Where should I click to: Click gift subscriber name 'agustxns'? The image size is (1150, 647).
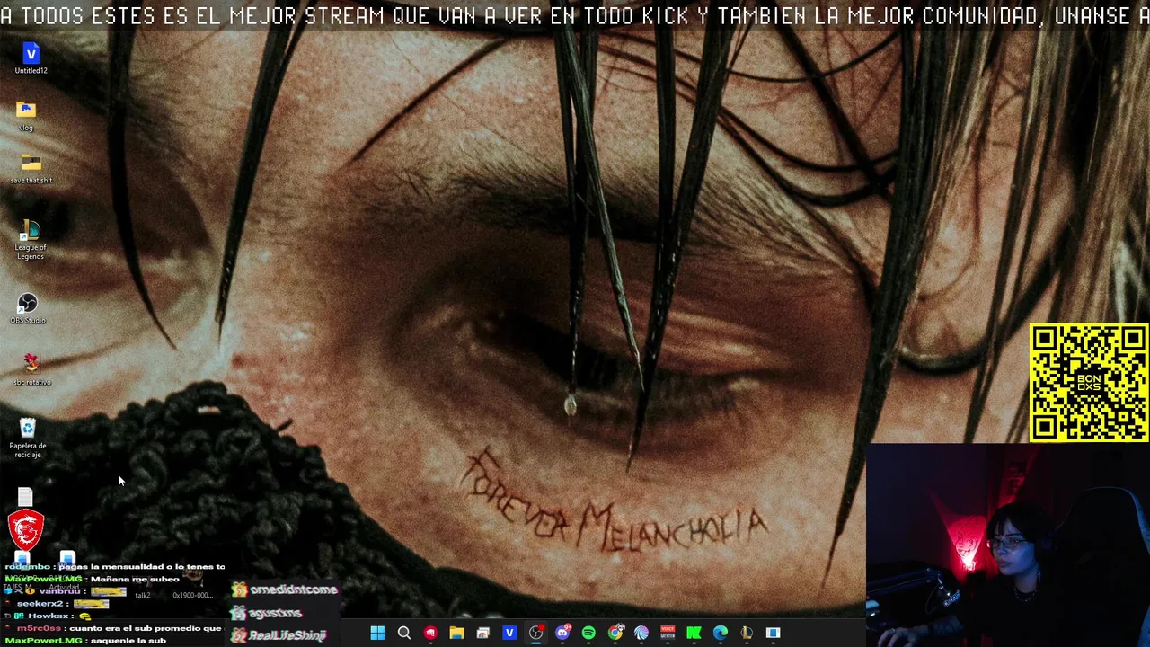[275, 613]
